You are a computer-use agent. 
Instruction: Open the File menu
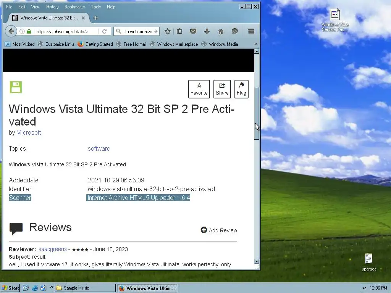pyautogui.click(x=9, y=7)
